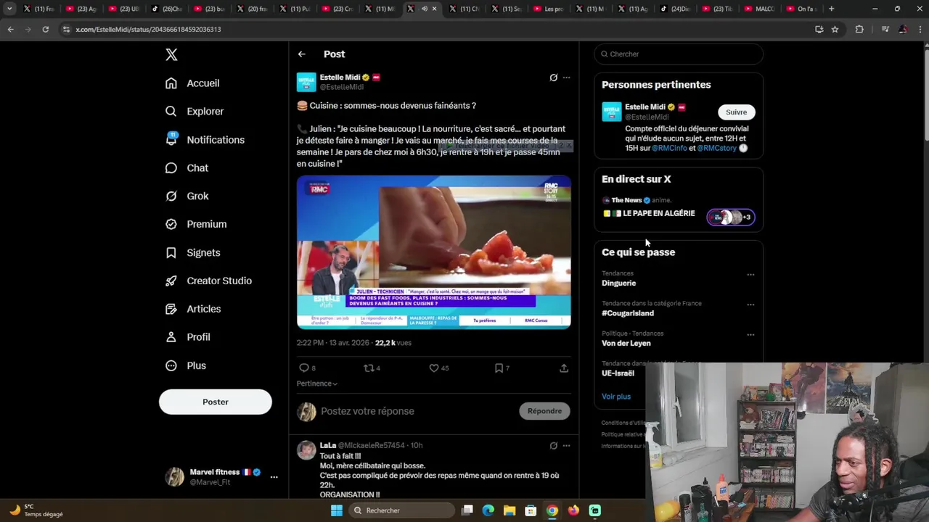Open File Explorer from the taskbar
This screenshot has width=929, height=522.
point(509,510)
